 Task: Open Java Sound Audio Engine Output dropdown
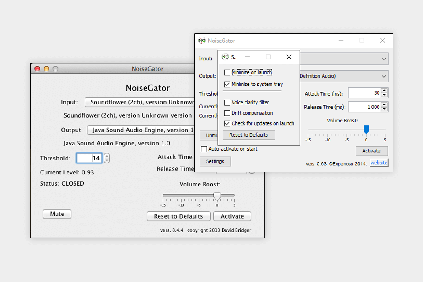pos(141,130)
